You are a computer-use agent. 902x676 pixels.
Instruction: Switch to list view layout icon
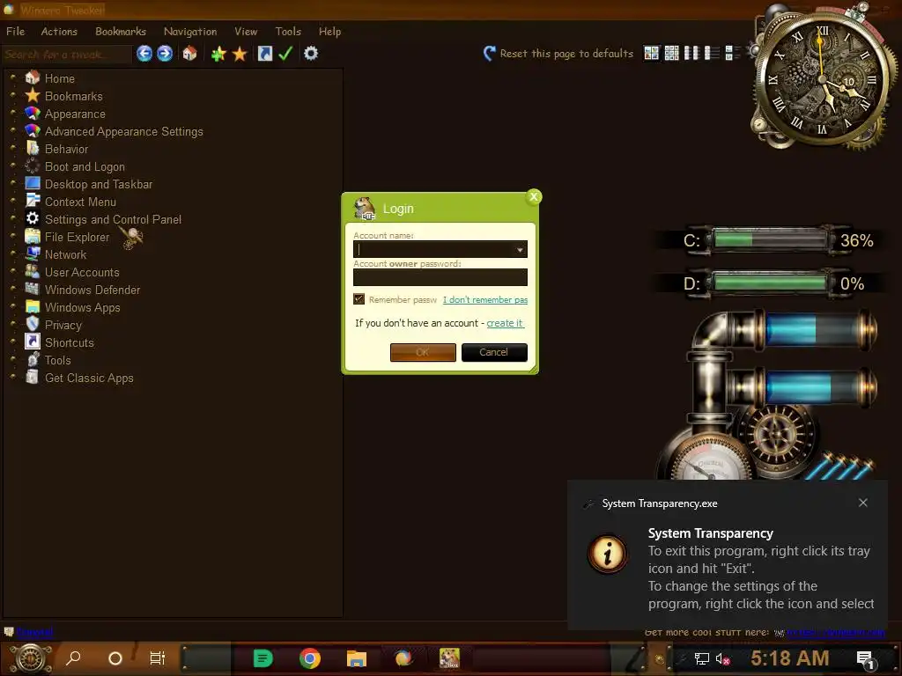(x=712, y=54)
